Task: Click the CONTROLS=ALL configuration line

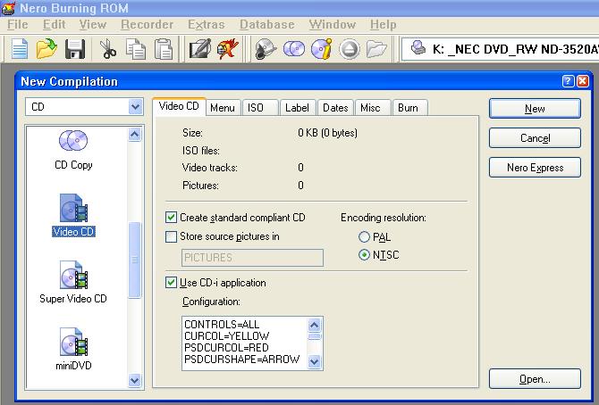Action: [222, 324]
